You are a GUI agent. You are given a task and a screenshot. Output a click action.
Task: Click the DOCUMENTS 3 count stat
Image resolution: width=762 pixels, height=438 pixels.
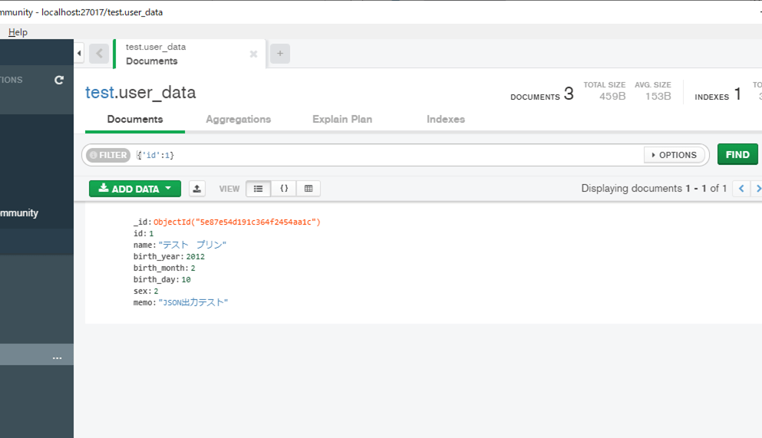(542, 94)
